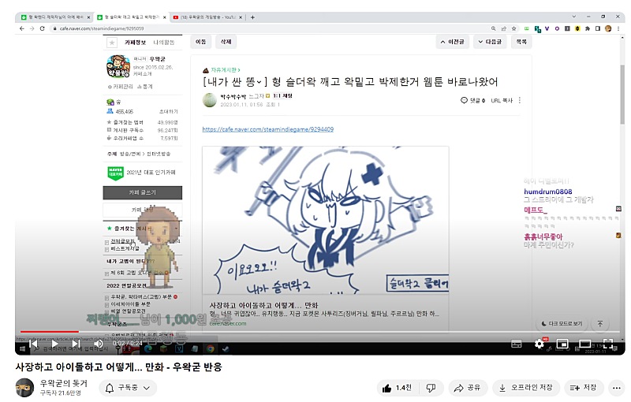Go to next post with 다음글
The height and width of the screenshot is (402, 631).
(x=490, y=42)
